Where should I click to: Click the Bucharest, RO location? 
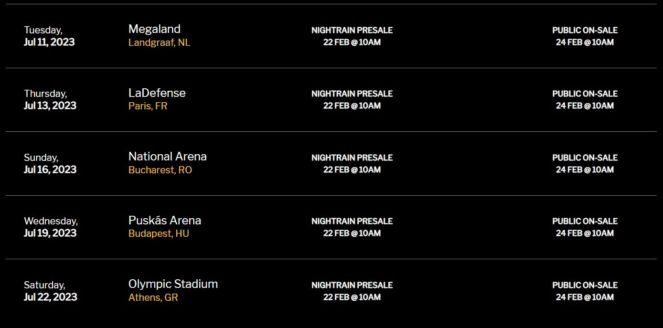click(x=160, y=170)
